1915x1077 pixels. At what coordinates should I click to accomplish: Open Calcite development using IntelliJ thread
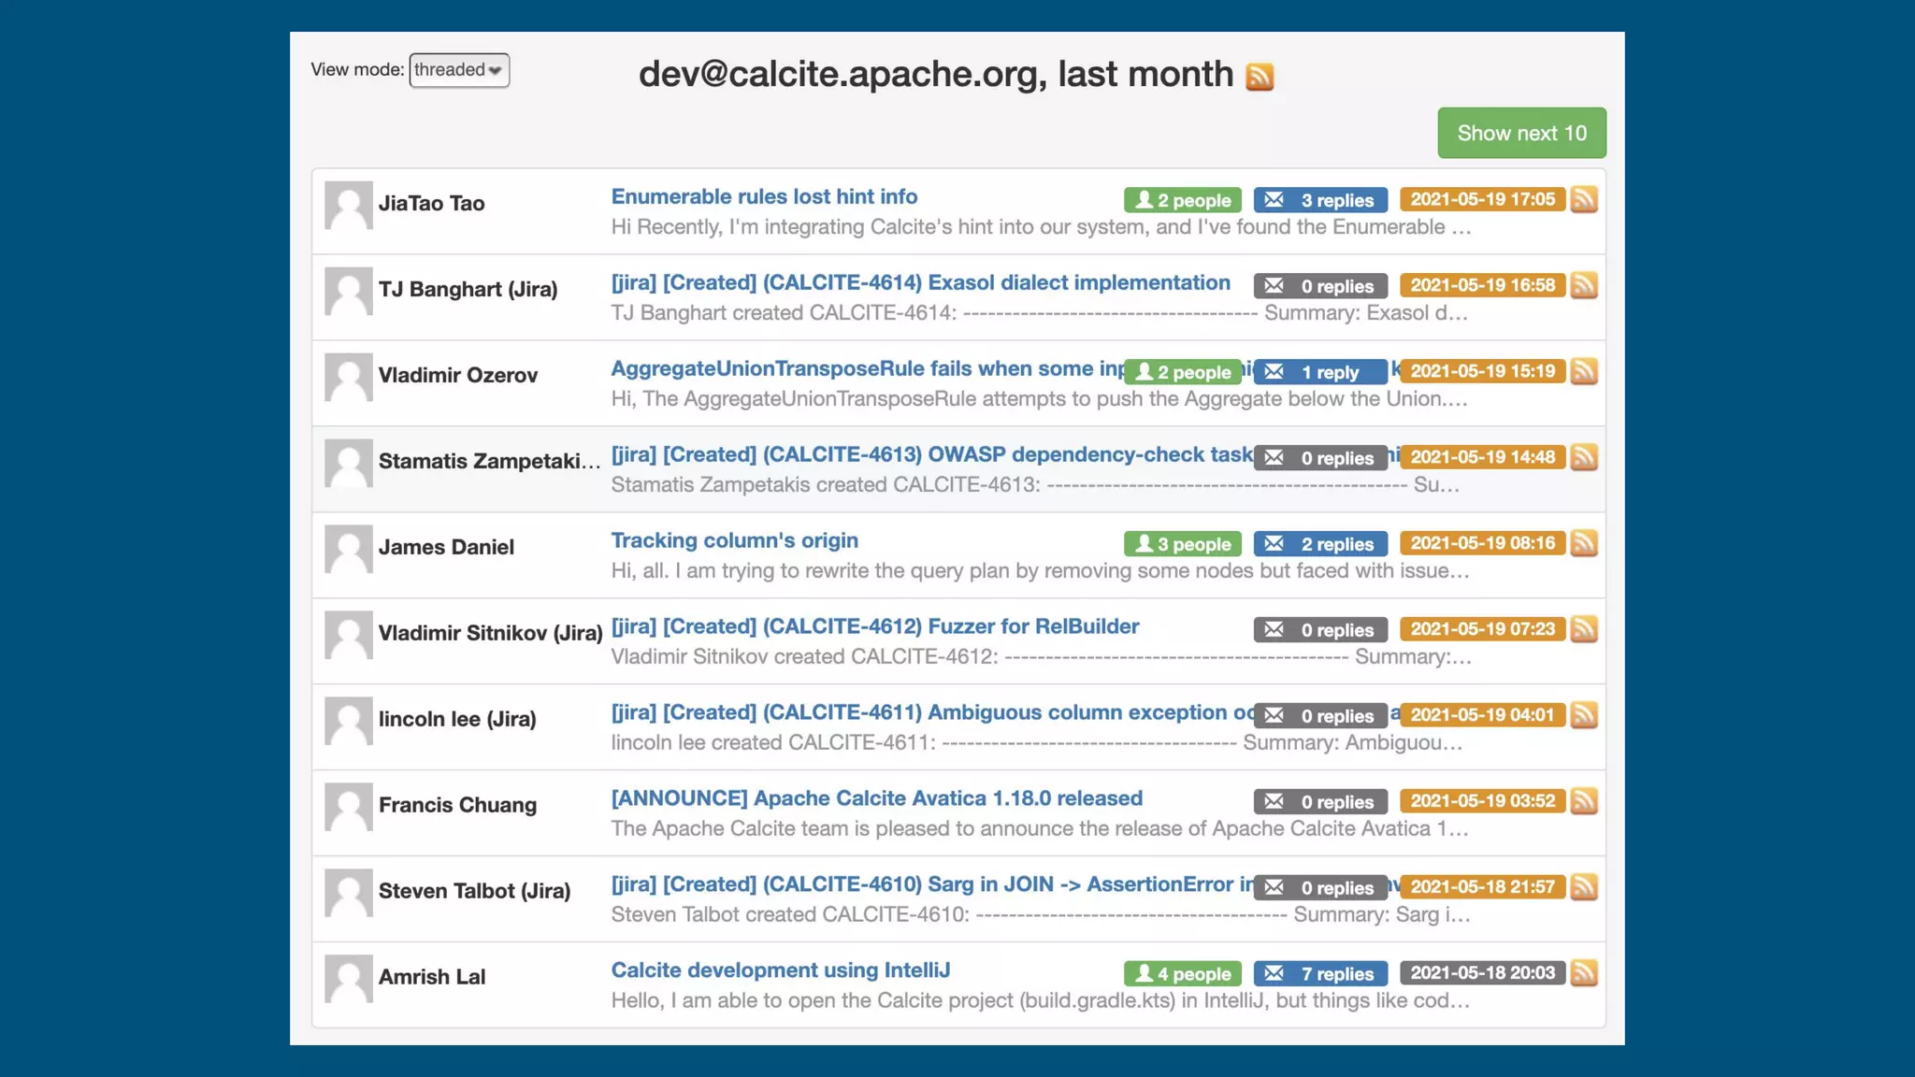(780, 971)
